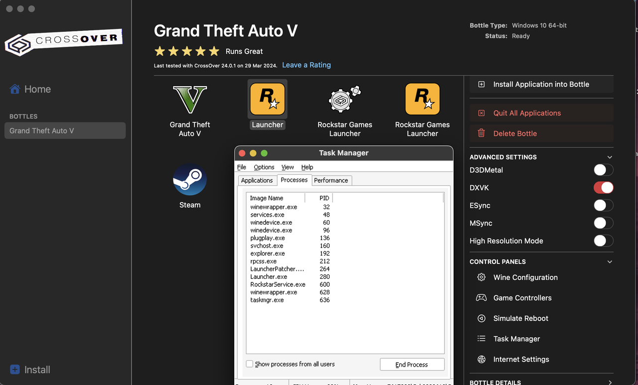Image resolution: width=638 pixels, height=385 pixels.
Task: Disable the DXVK toggle
Action: point(603,188)
